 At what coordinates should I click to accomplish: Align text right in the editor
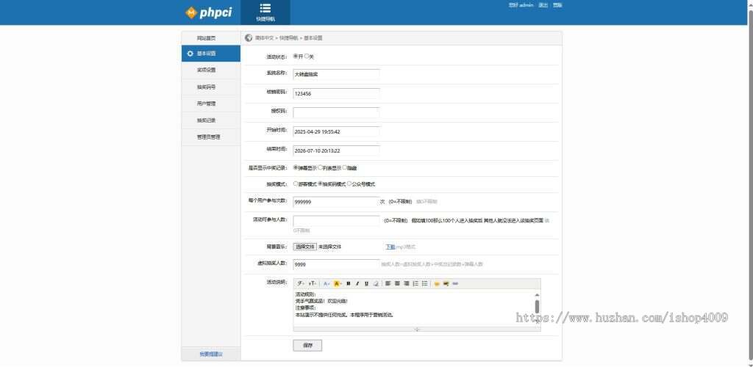[x=406, y=283]
